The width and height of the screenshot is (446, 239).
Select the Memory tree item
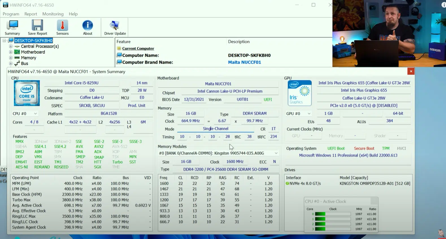click(28, 58)
